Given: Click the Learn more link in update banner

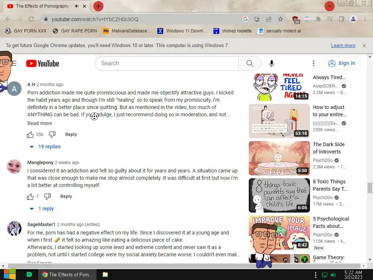Looking at the screenshot, I should [343, 46].
